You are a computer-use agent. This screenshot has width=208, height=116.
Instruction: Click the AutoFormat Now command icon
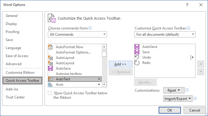pos(51,47)
